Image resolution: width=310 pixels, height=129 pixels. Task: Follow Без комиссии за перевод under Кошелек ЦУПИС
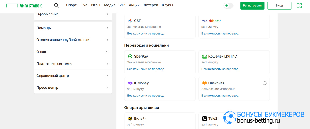(x=220, y=69)
